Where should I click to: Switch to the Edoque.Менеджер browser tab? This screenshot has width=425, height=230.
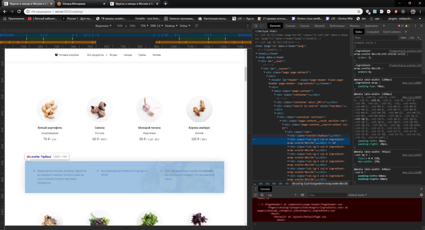click(x=81, y=4)
